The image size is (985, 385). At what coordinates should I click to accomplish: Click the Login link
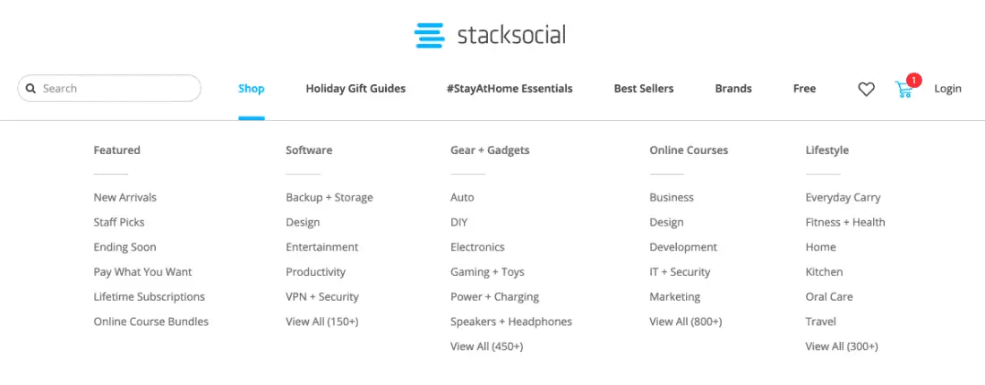[x=947, y=89]
